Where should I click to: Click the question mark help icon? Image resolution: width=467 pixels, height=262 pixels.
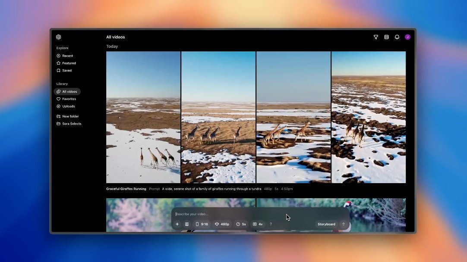pyautogui.click(x=271, y=224)
